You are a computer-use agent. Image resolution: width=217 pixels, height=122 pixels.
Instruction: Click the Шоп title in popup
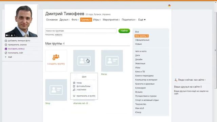pyautogui.click(x=84, y=77)
